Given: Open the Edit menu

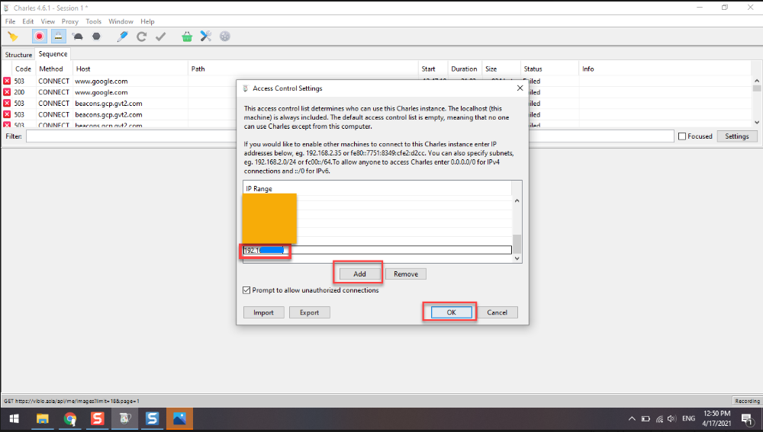Looking at the screenshot, I should 27,21.
